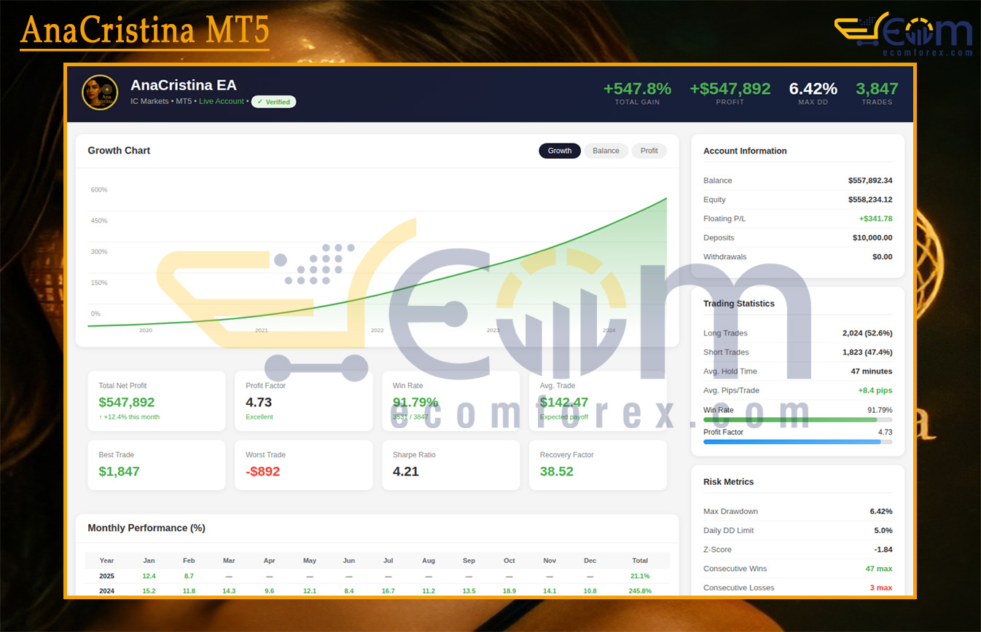Open the Recovery Factor 38.52 card

(x=598, y=465)
